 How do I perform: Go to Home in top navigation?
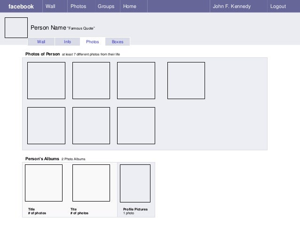pyautogui.click(x=130, y=6)
